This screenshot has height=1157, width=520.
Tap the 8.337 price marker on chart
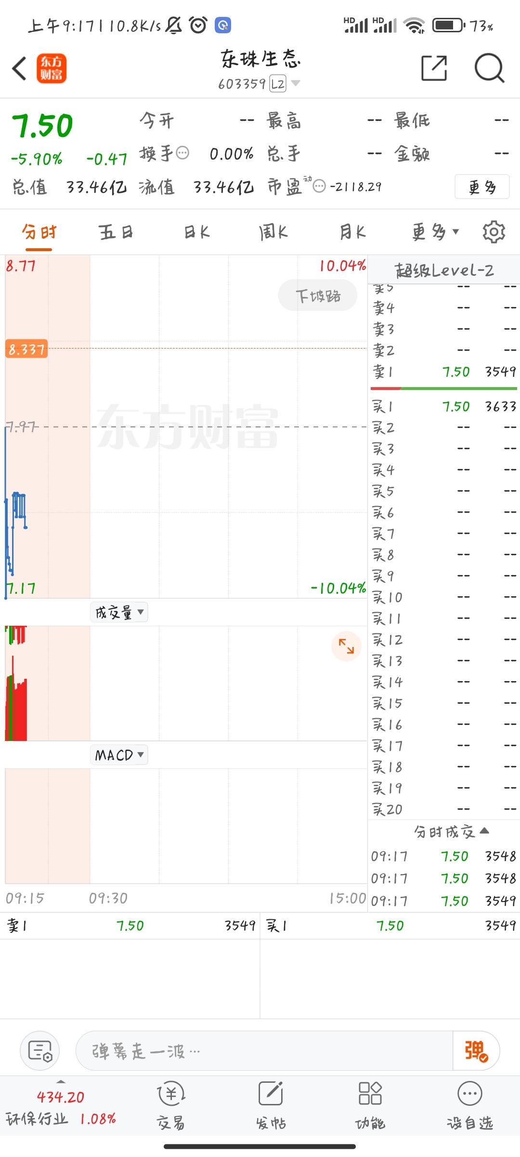[x=26, y=349]
